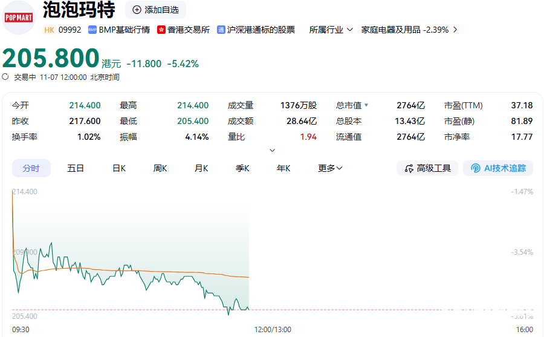
Task: Click the POP MART company logo
Action: coord(18,18)
